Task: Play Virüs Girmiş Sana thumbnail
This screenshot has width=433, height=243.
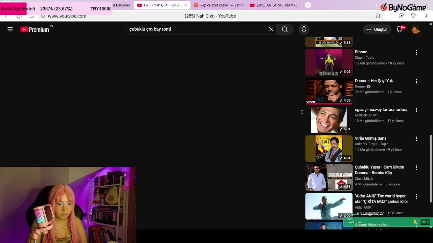Action: pyautogui.click(x=329, y=148)
